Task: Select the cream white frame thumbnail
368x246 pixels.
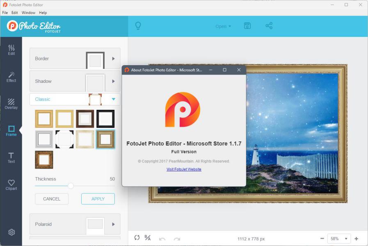Action: (85, 139)
